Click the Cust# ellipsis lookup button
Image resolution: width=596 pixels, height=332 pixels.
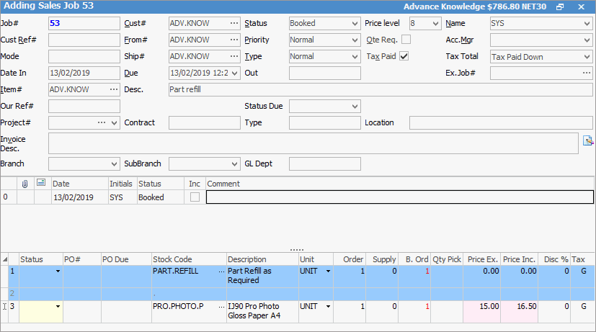tap(233, 23)
